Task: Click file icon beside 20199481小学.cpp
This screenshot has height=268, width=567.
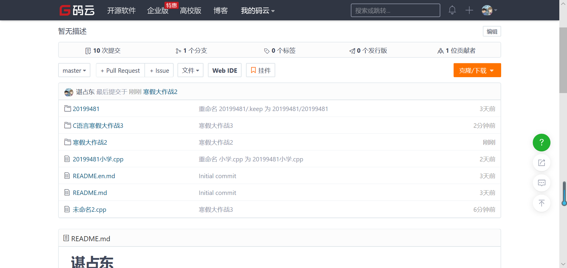Action: 67,159
